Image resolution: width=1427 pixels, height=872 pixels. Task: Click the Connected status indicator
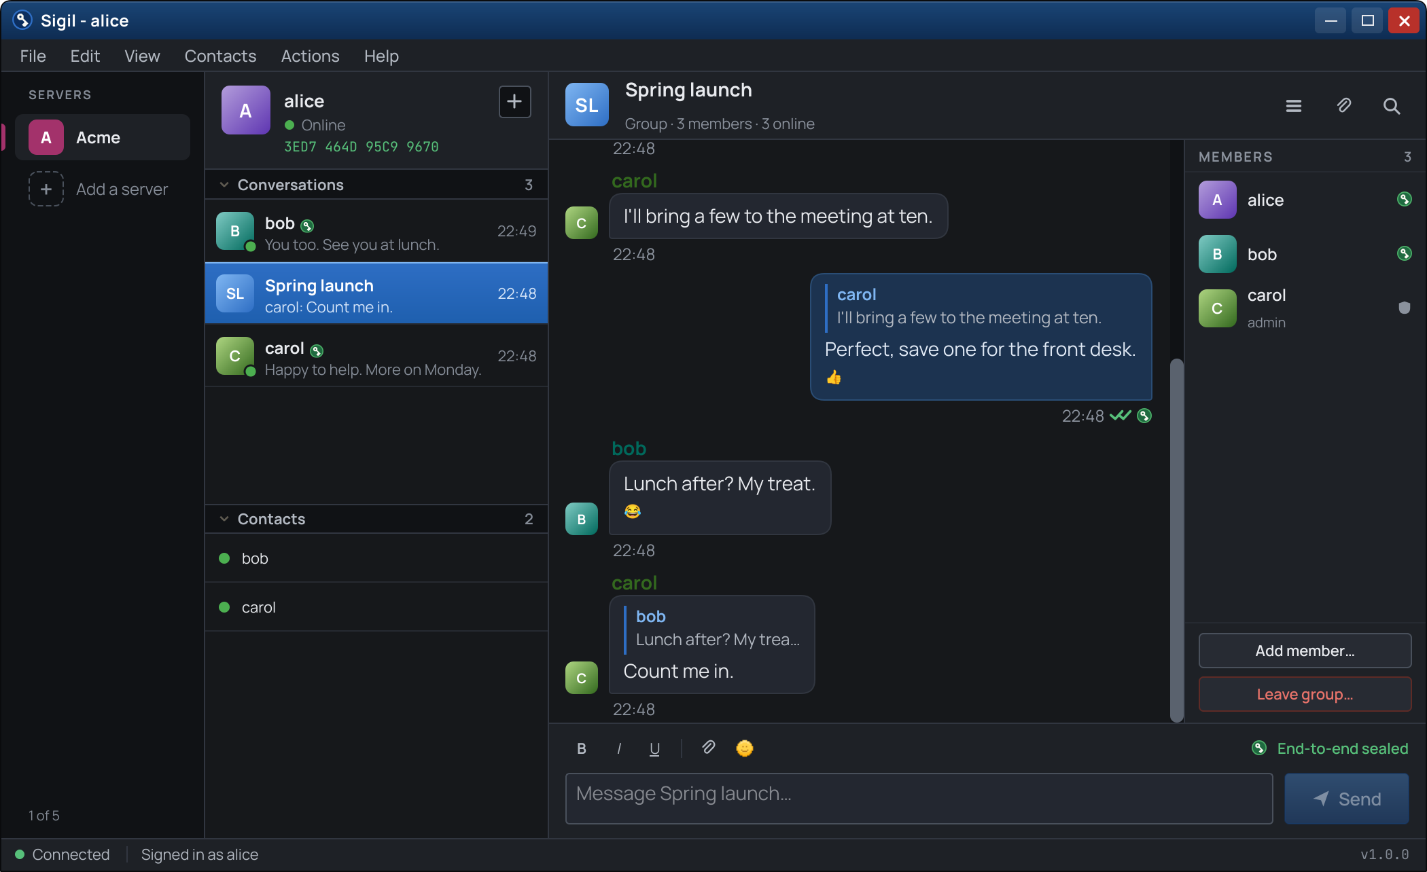63,854
